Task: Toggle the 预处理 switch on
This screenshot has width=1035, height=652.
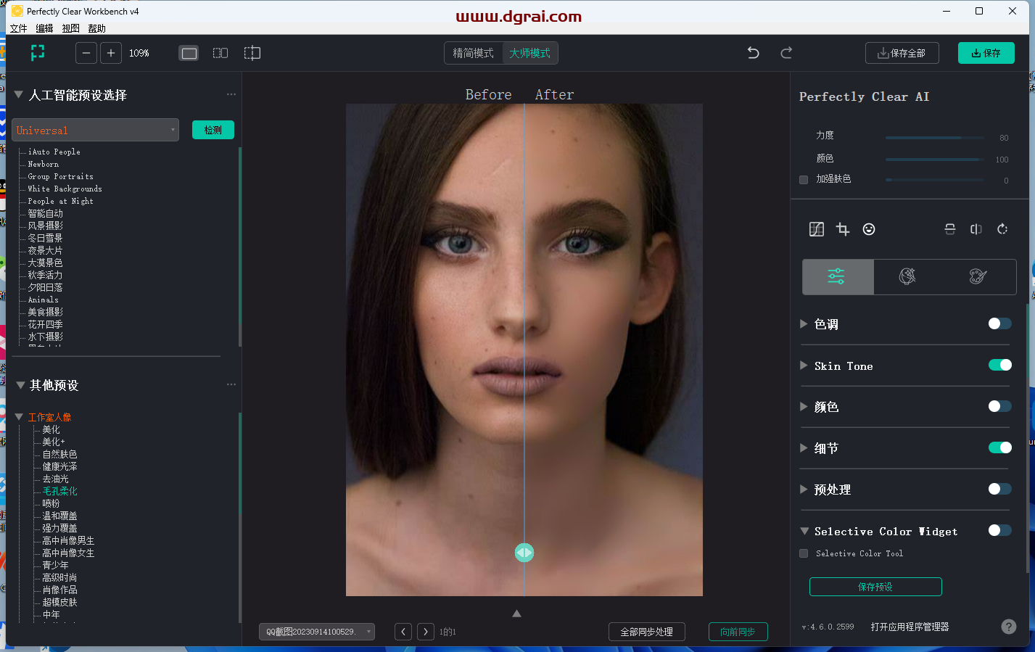Action: [x=999, y=489]
